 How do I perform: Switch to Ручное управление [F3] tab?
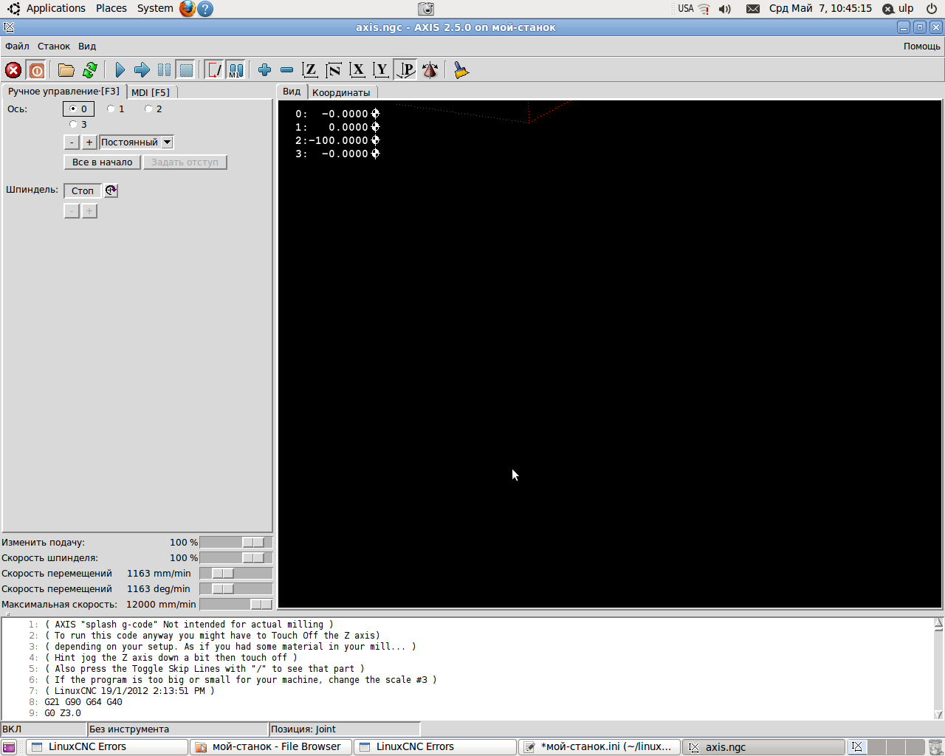[63, 92]
